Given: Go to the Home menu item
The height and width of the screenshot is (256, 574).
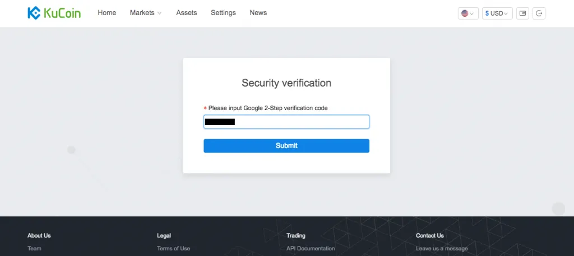Looking at the screenshot, I should (x=107, y=13).
